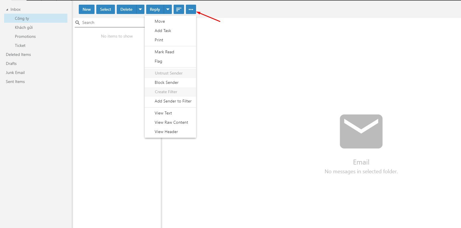Open the Delete dropdown arrow

coord(140,9)
